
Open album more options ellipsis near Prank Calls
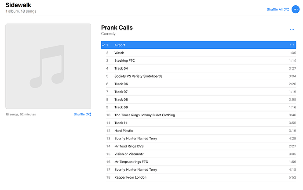pos(292,30)
